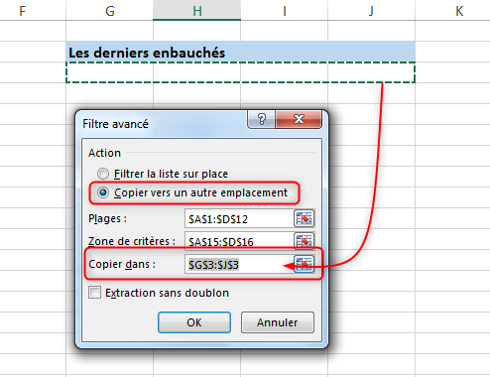Screen dimensions: 490x377
Task: Click inside the Plages input field
Action: tap(239, 218)
